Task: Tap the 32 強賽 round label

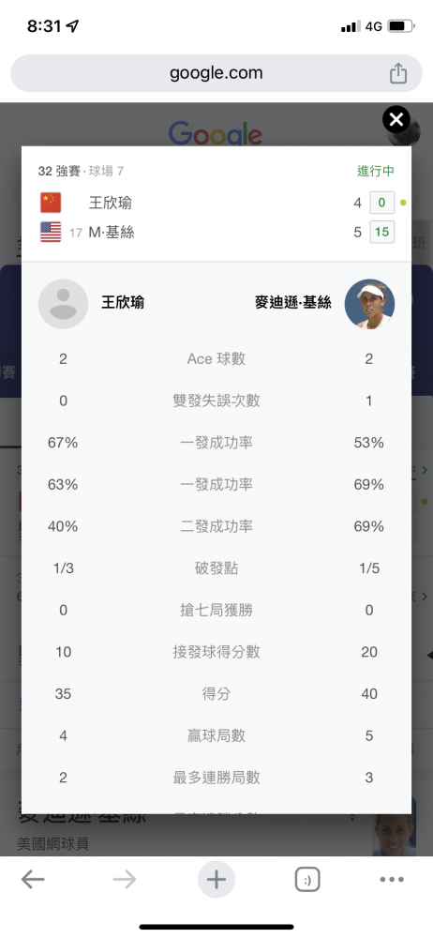Action: (x=59, y=171)
